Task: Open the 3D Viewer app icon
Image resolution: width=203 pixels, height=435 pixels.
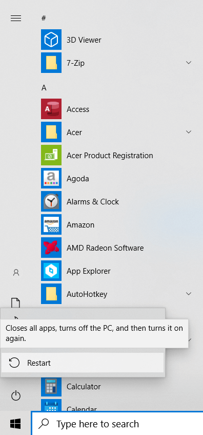Action: pyautogui.click(x=51, y=40)
